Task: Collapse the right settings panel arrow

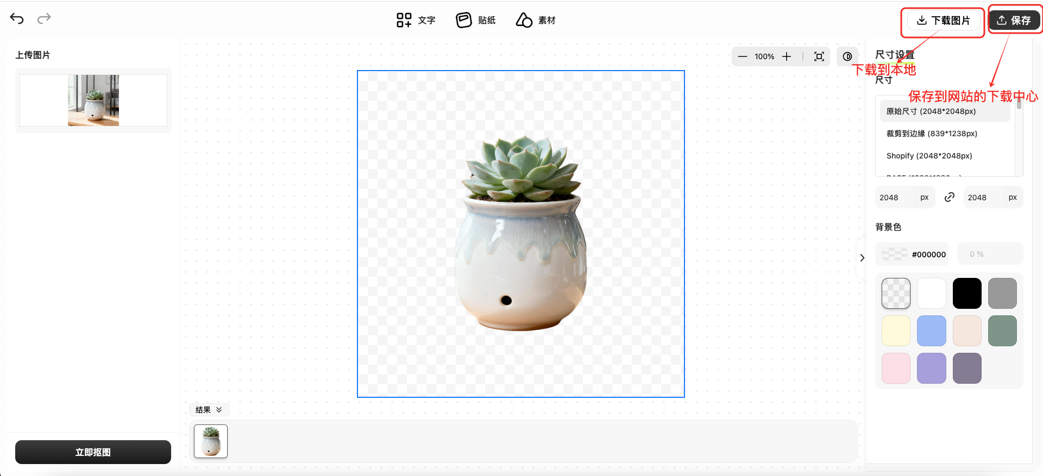Action: [x=862, y=258]
